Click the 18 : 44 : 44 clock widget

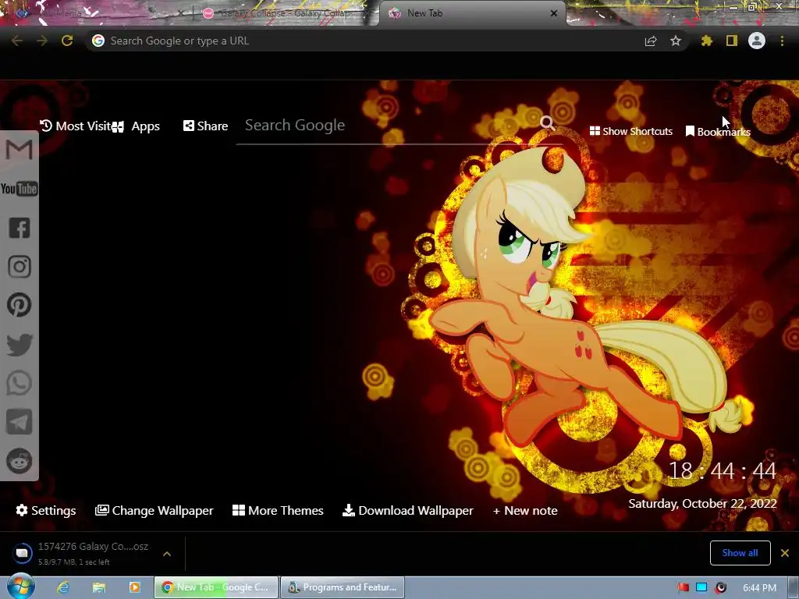pyautogui.click(x=722, y=470)
